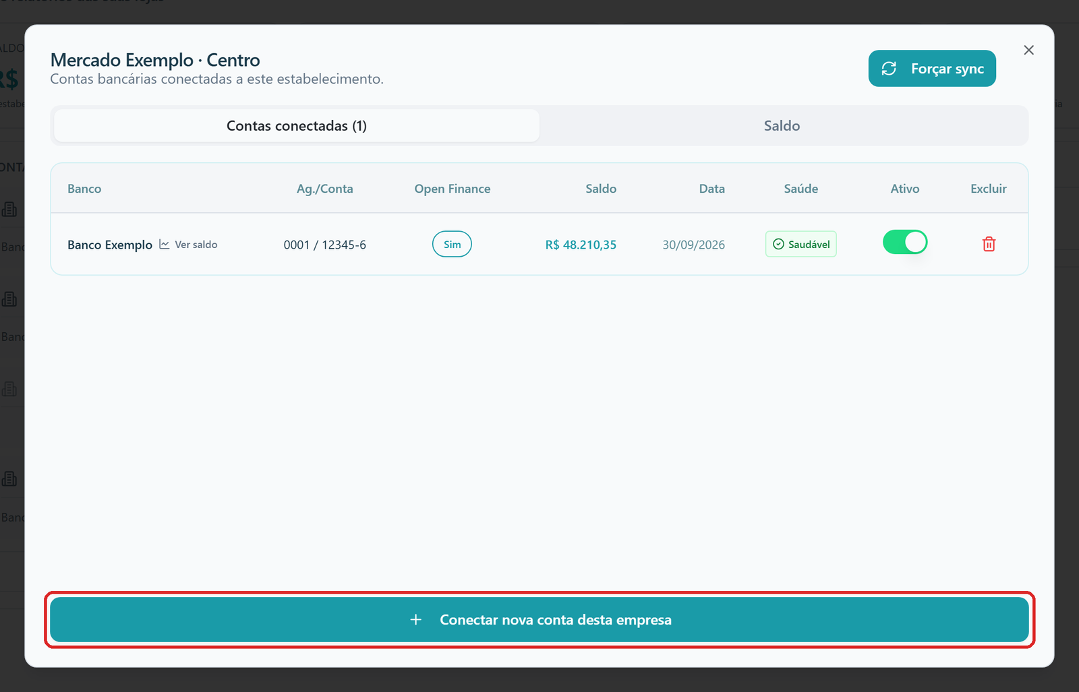Viewport: 1079px width, 692px height.
Task: Click the Banco Exemplo bank name
Action: coord(110,245)
